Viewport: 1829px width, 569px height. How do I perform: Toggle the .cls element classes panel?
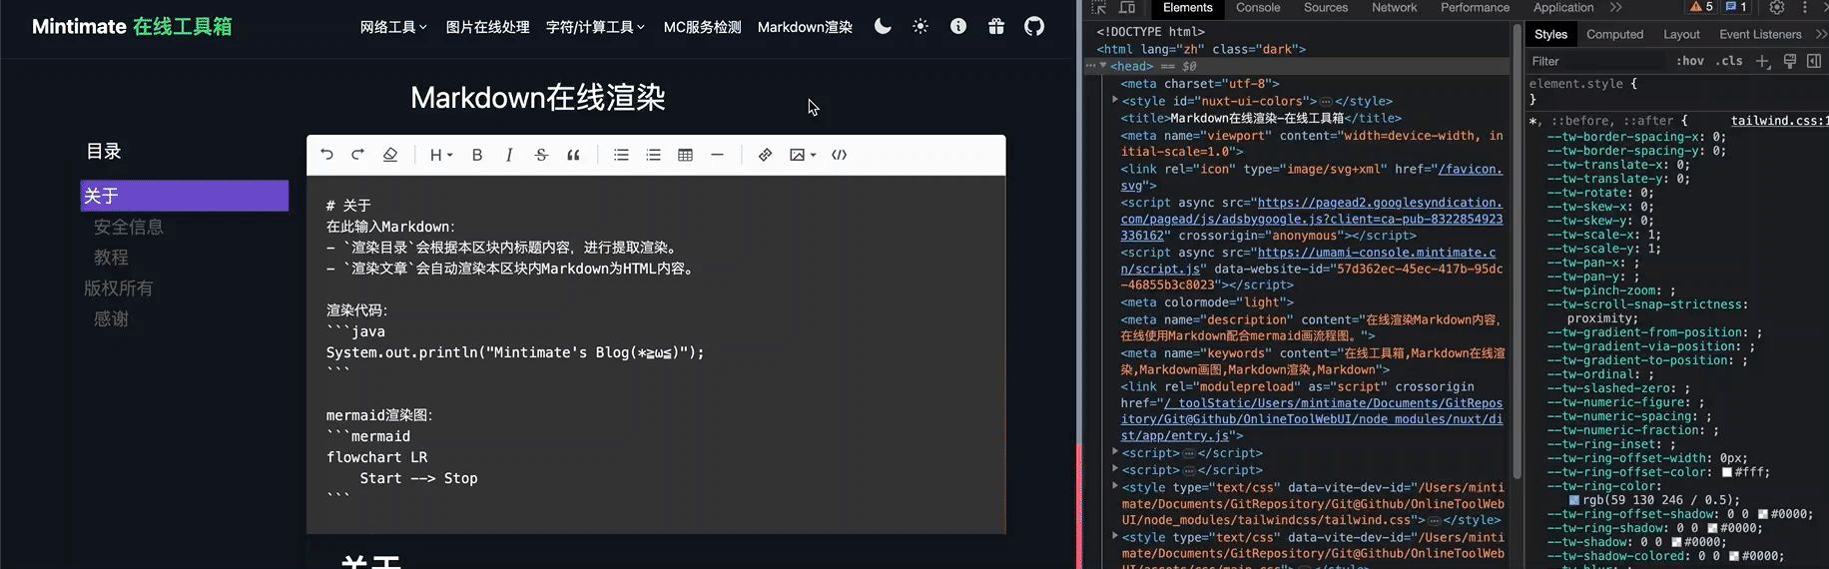pos(1729,61)
